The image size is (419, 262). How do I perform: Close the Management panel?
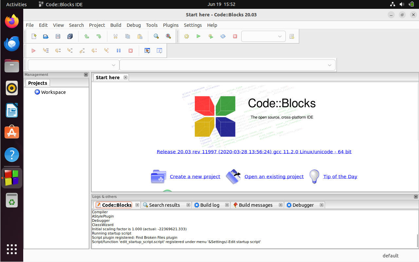(86, 75)
